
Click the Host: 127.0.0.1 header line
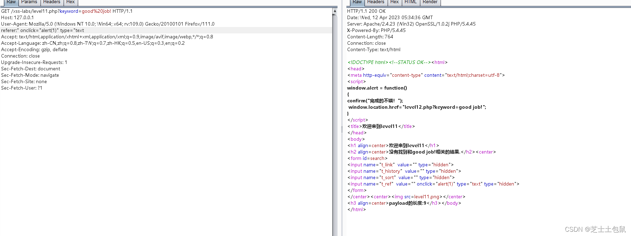[17, 17]
